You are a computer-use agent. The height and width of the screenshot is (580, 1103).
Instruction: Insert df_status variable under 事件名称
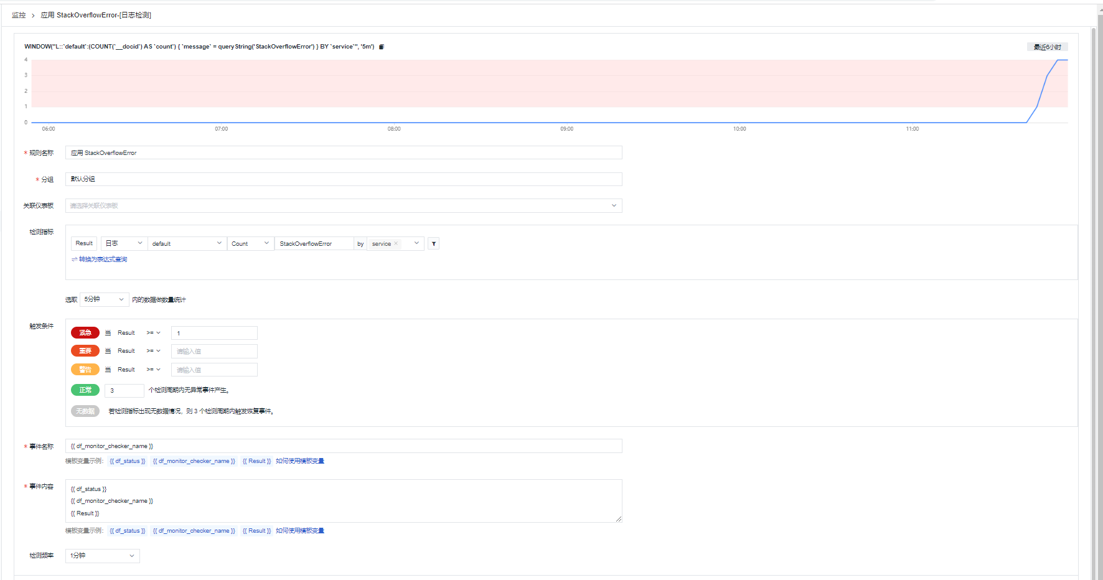click(128, 461)
